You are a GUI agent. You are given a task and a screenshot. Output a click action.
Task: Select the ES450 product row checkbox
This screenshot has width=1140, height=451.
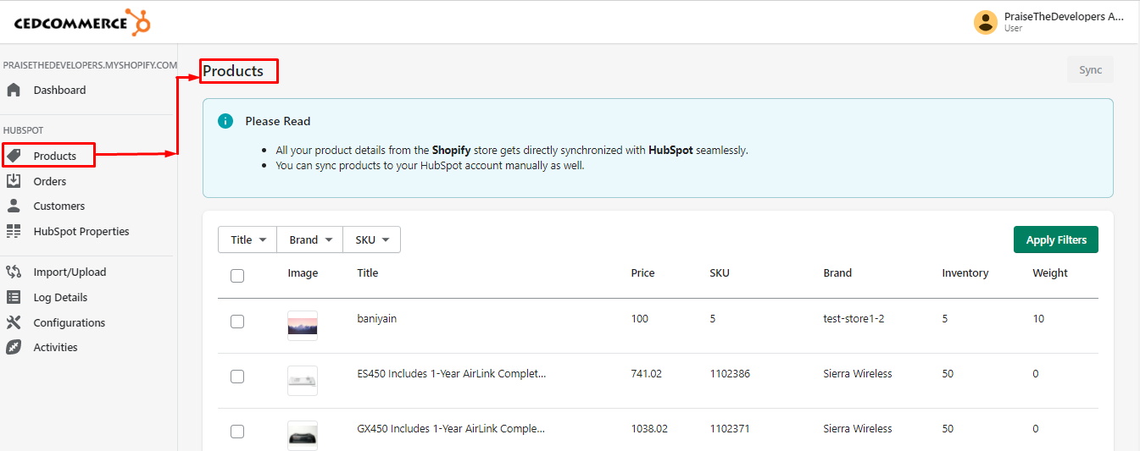tap(237, 377)
